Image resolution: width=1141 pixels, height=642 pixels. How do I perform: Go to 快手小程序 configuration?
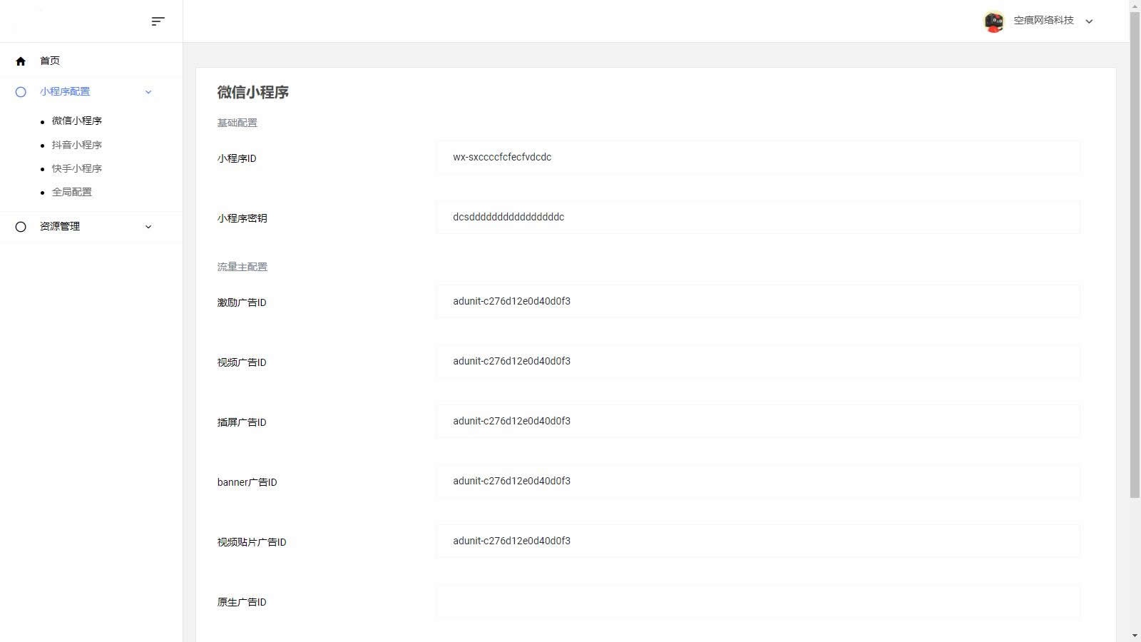tap(76, 168)
